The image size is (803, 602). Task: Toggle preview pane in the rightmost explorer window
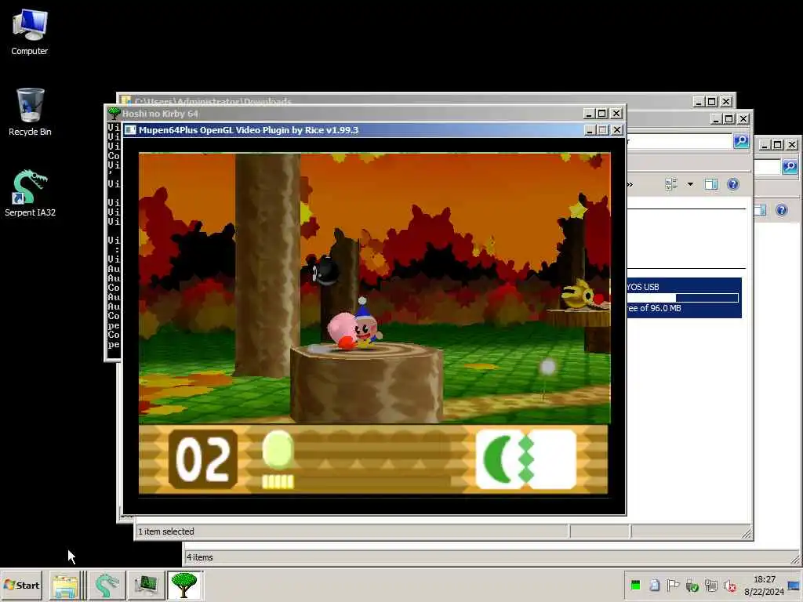coord(761,210)
